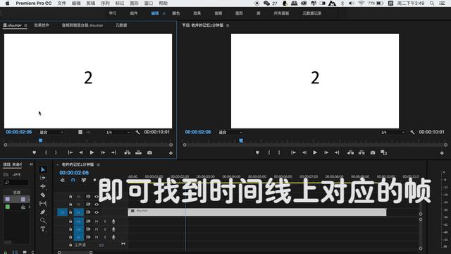Play the sequence in Program monitor
This screenshot has width=451, height=254.
click(x=315, y=152)
